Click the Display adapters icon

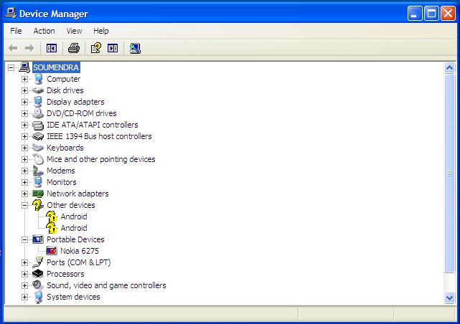38,102
